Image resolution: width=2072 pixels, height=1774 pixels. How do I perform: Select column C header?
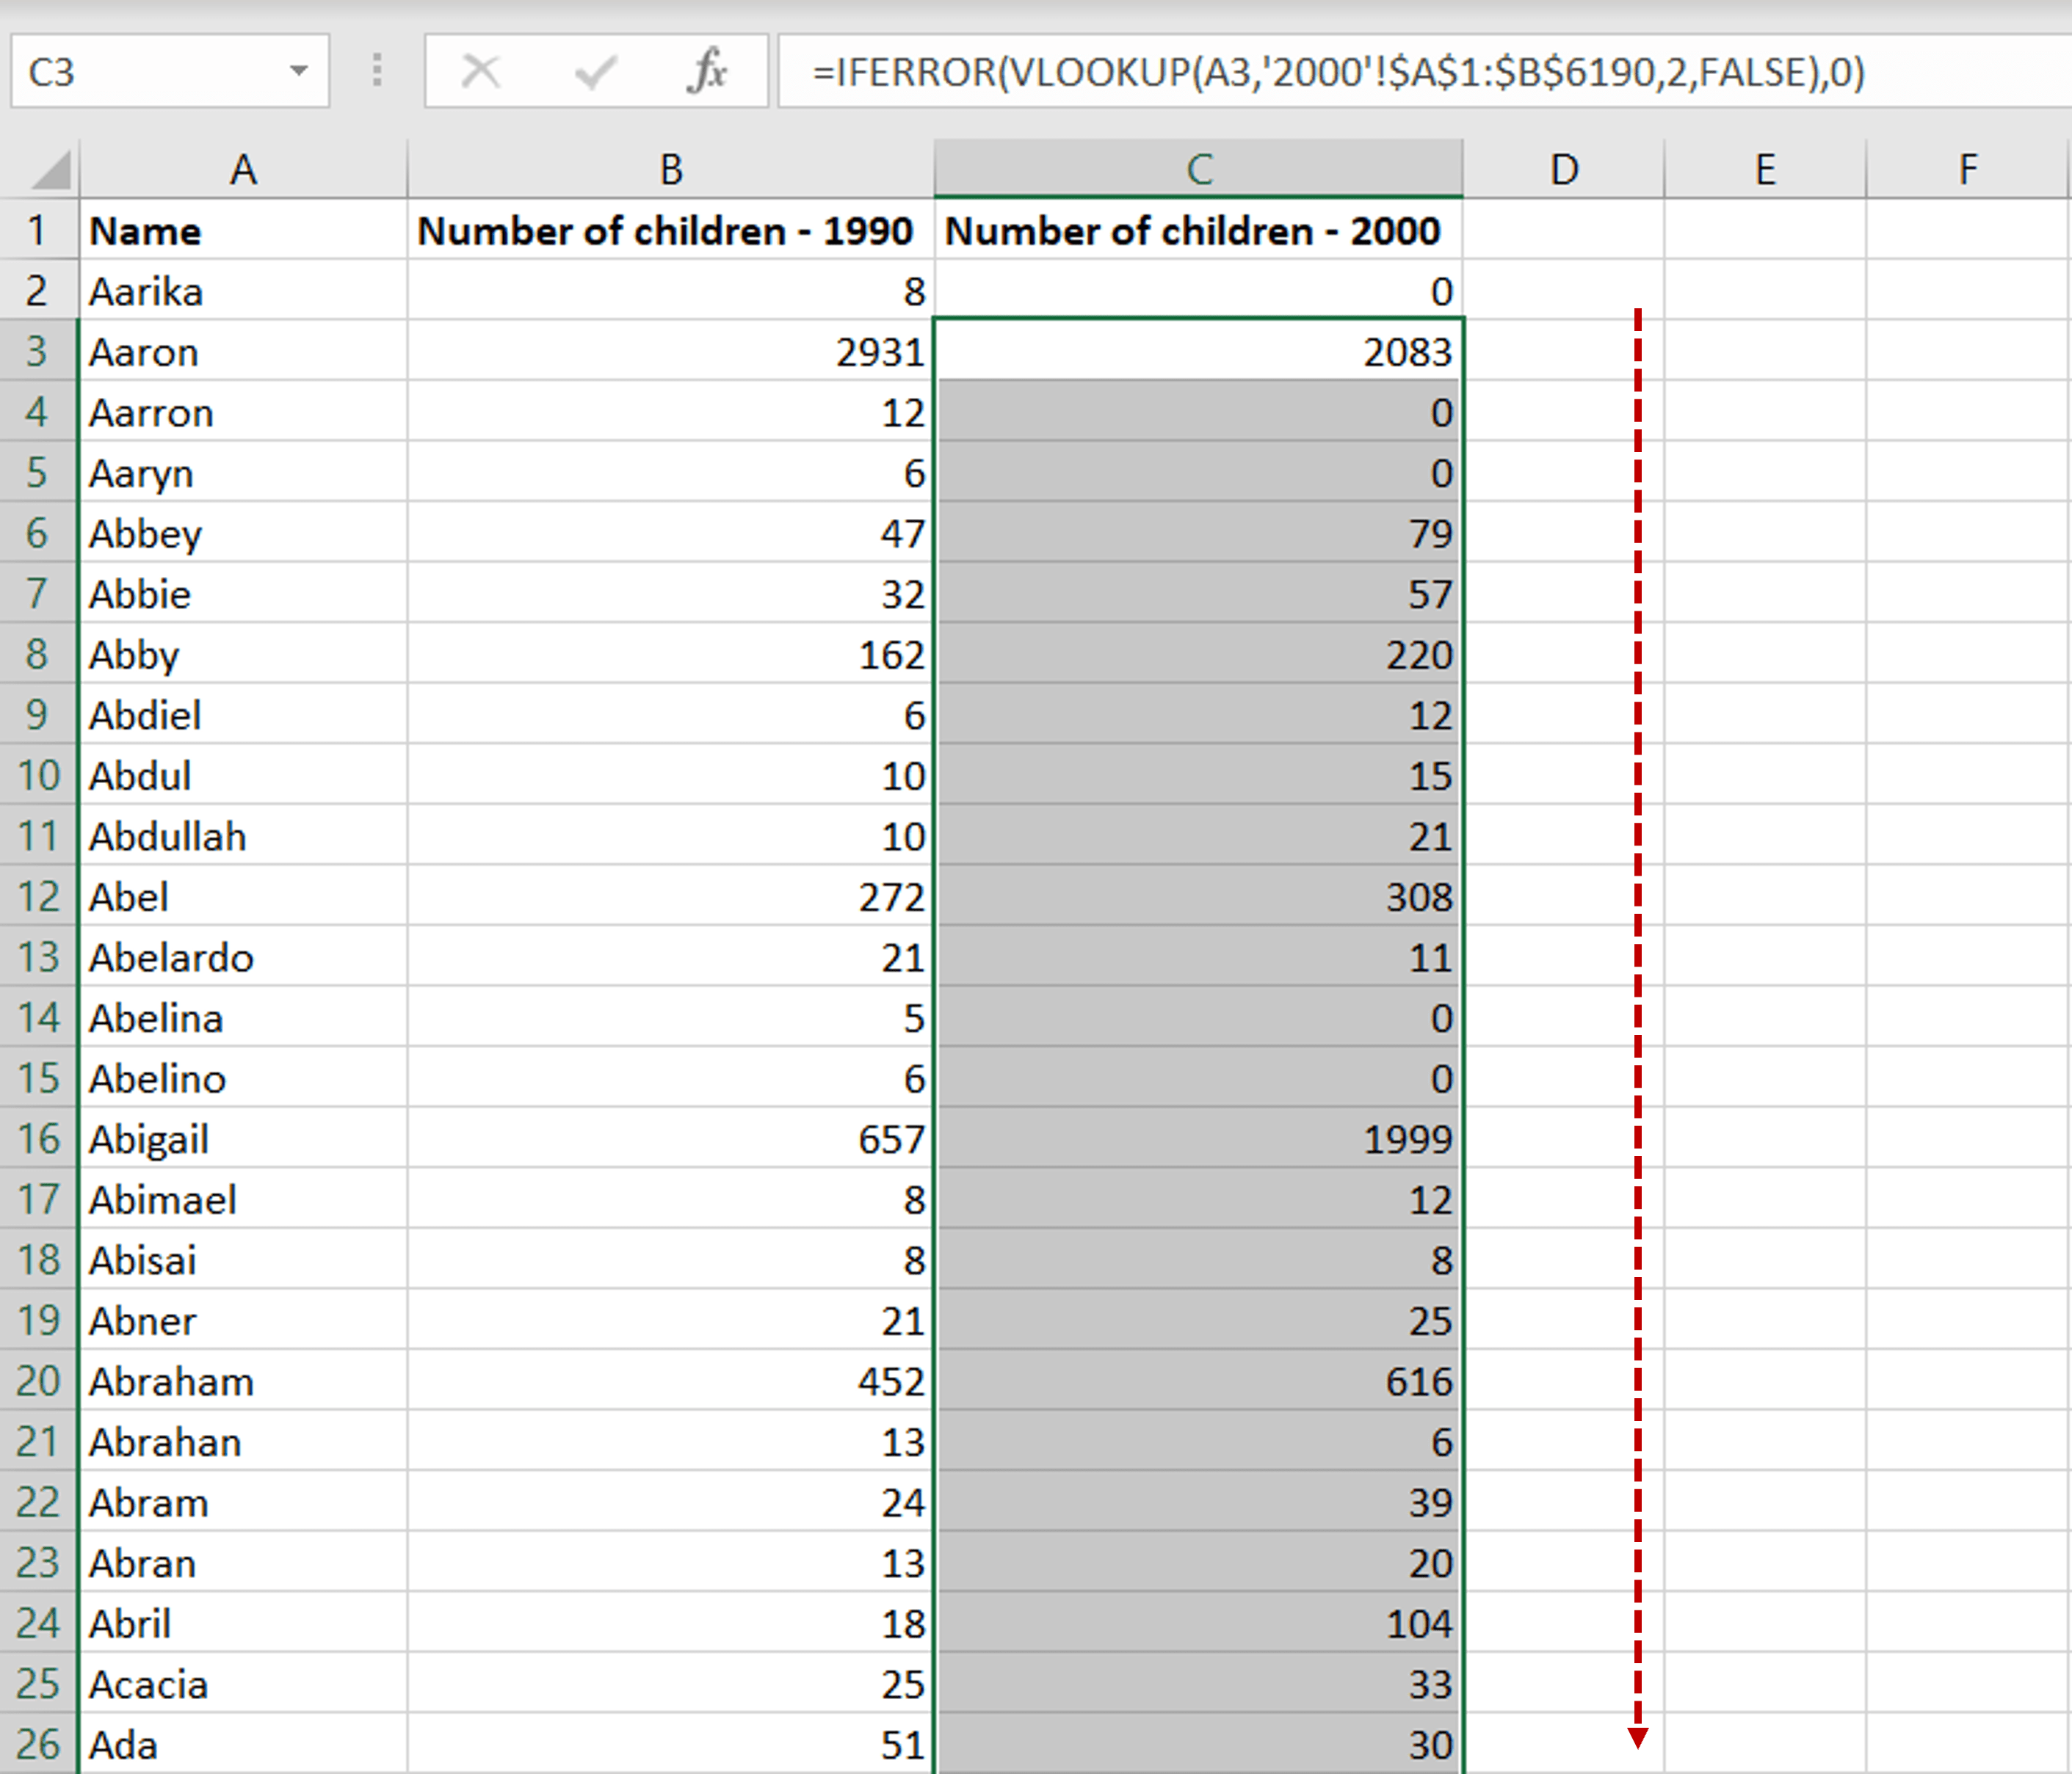[1198, 169]
